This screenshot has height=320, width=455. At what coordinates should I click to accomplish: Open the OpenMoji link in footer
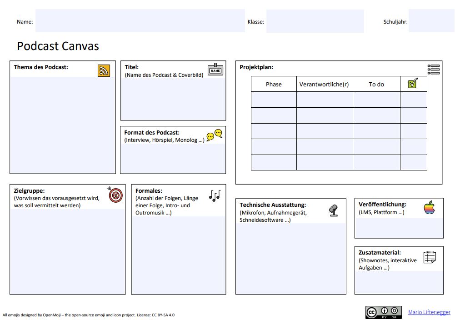(52, 315)
